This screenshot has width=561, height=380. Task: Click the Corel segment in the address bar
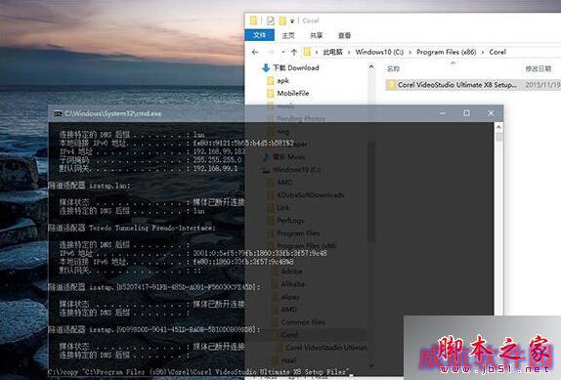coord(497,52)
